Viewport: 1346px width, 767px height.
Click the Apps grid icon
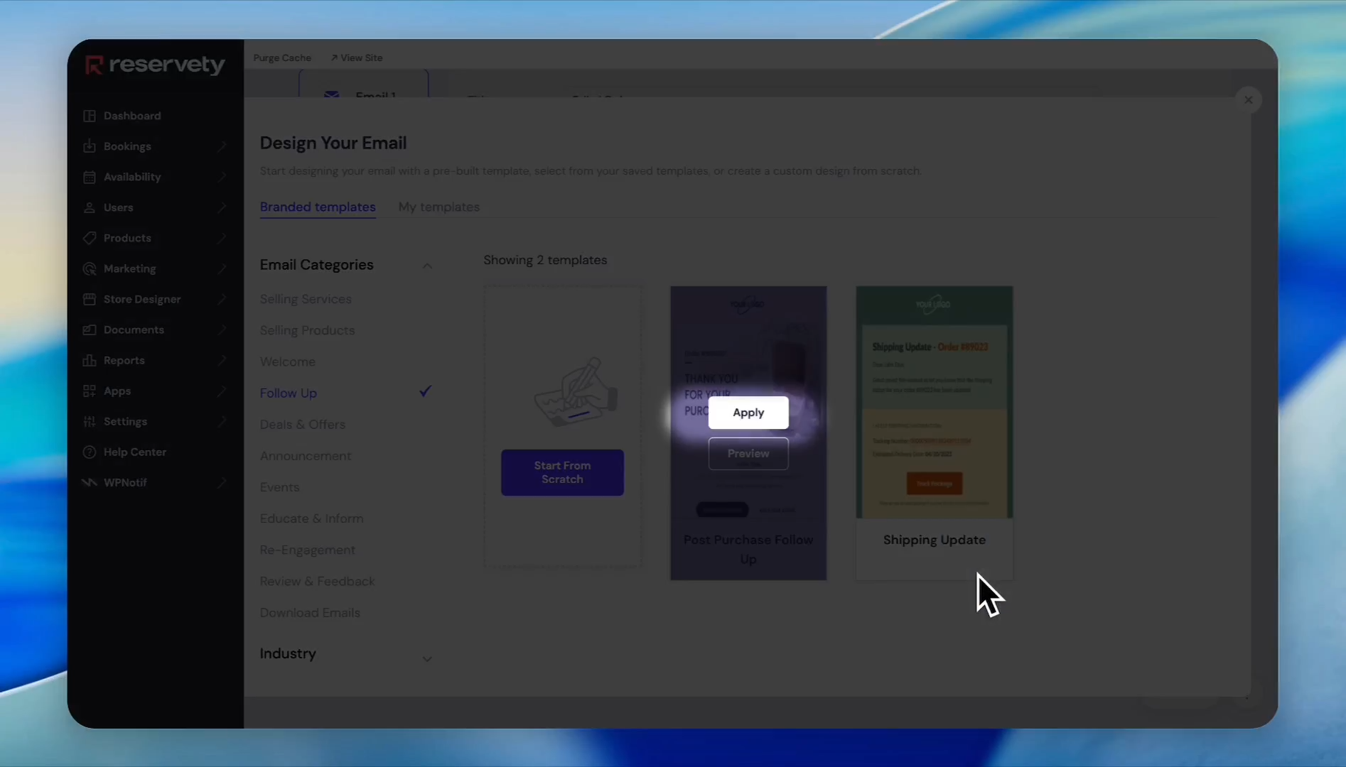click(x=90, y=391)
